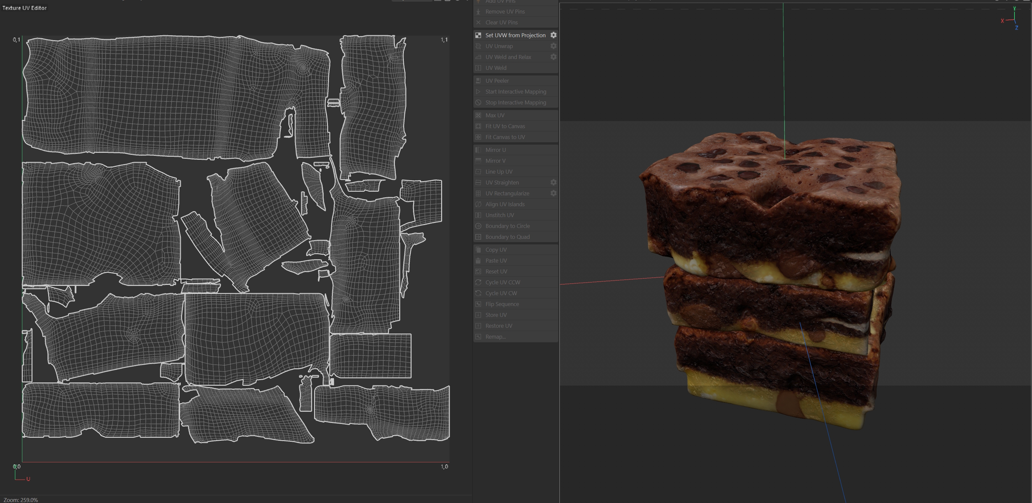Choose the Max UV command
The width and height of the screenshot is (1032, 503).
495,115
